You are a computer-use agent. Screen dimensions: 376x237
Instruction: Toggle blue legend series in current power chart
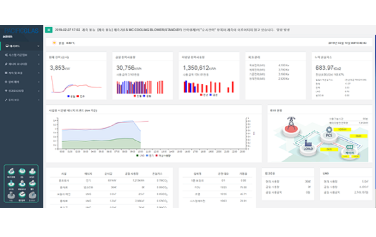[68, 95]
